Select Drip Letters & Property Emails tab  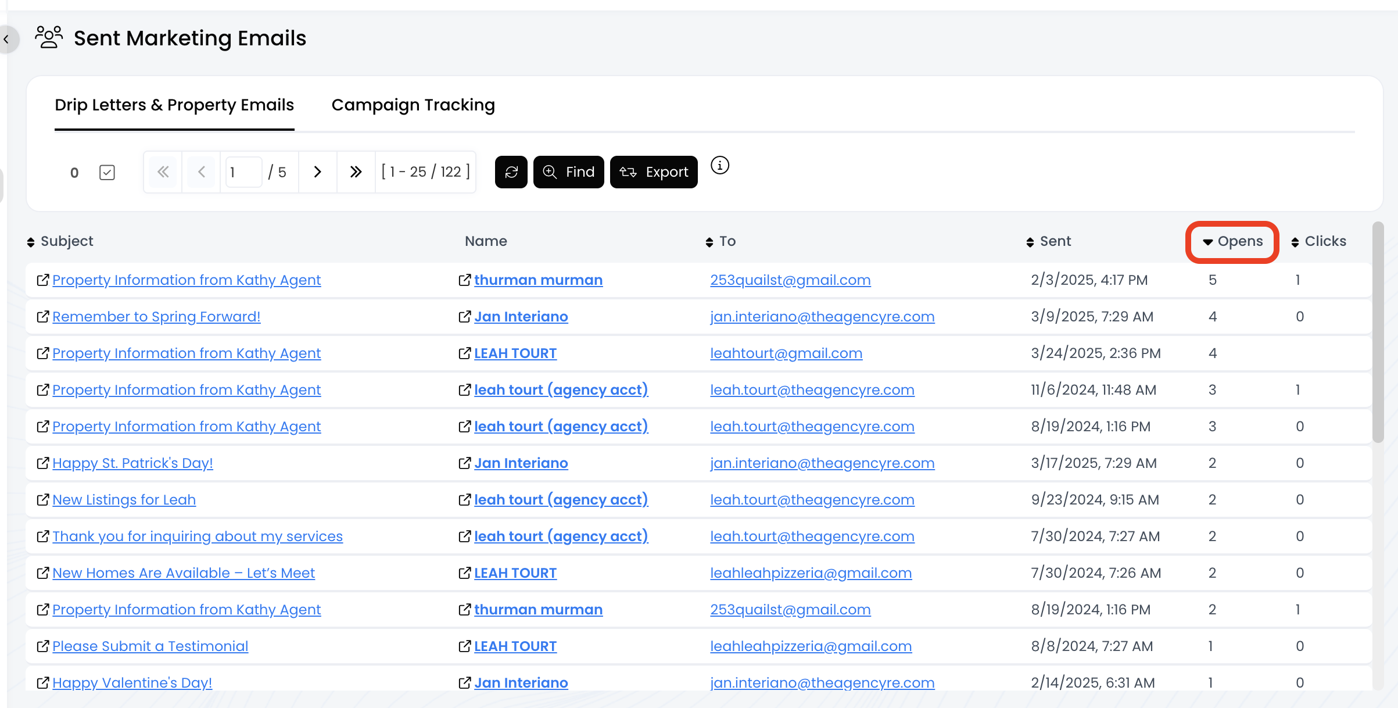(x=174, y=105)
